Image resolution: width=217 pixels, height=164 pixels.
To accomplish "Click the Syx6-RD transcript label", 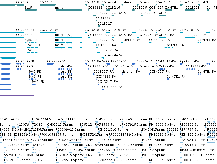I will (x=33, y=45).
